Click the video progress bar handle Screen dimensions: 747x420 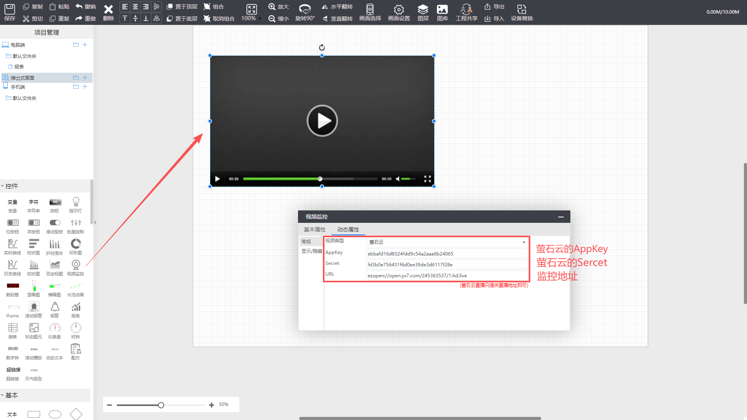[320, 179]
